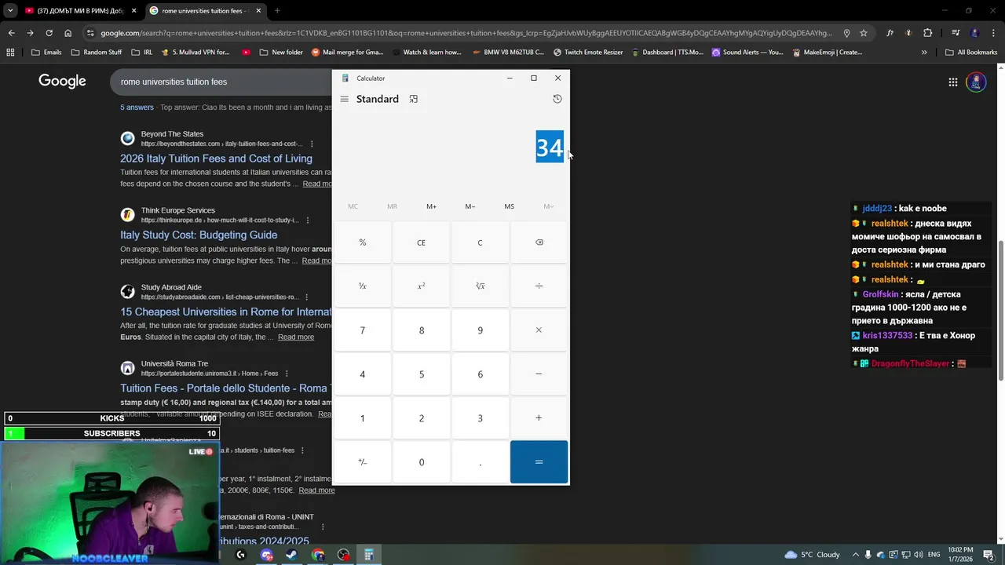The image size is (1005, 565).
Task: Open the tab search dropdown arrow
Action: (9, 11)
